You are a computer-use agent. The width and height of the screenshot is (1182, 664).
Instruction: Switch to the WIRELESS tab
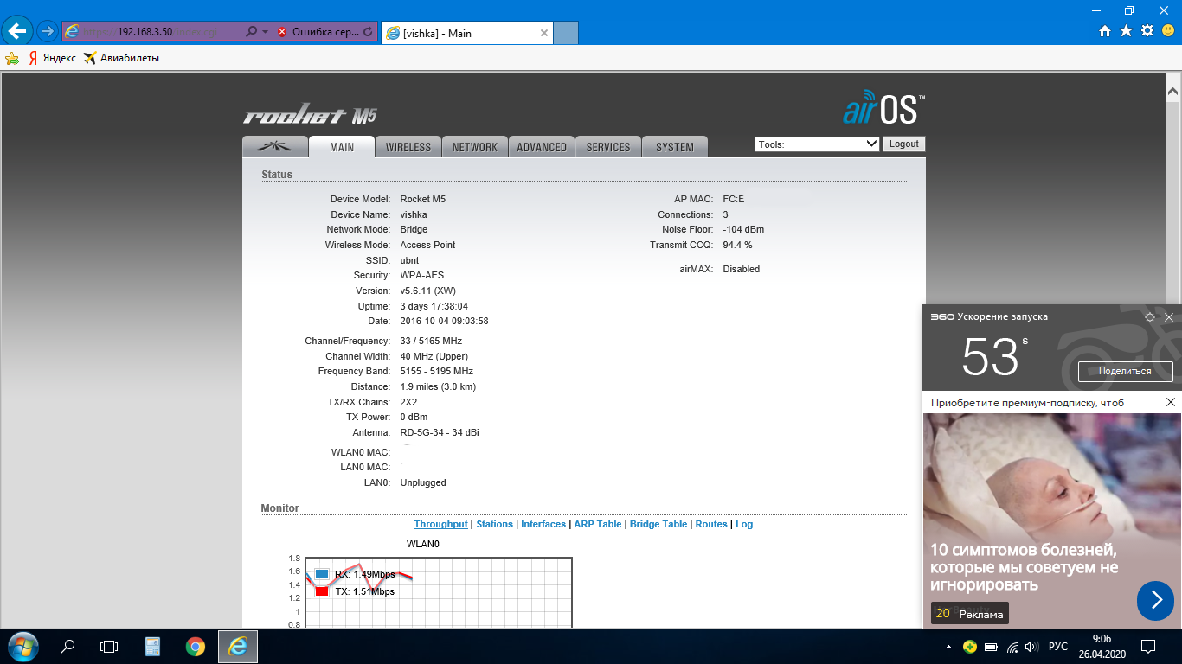[x=408, y=147]
